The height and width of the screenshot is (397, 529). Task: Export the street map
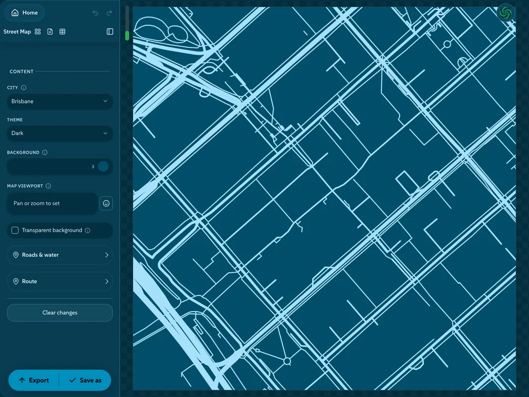click(x=34, y=381)
